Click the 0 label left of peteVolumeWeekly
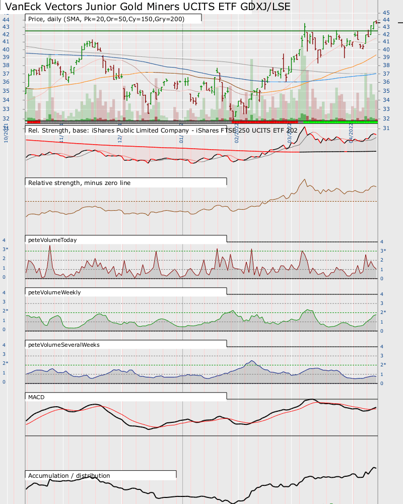The width and height of the screenshot is (403, 504). pyautogui.click(x=4, y=330)
